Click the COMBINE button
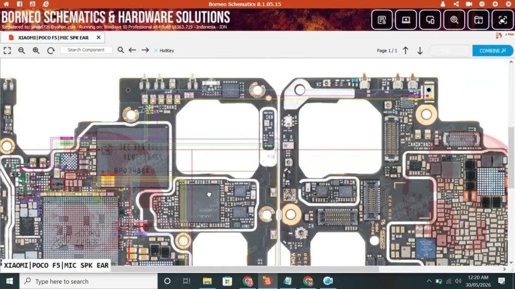The width and height of the screenshot is (515, 289). coord(492,51)
